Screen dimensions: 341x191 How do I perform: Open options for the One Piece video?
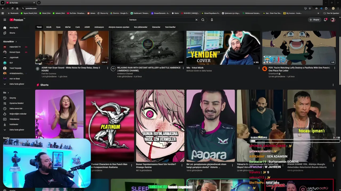click(335, 68)
